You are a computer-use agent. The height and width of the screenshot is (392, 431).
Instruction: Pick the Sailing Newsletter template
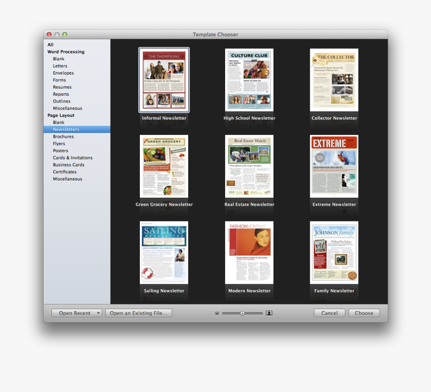click(164, 252)
